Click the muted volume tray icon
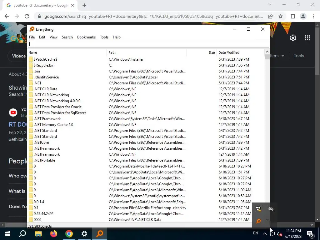 pyautogui.click(x=280, y=234)
